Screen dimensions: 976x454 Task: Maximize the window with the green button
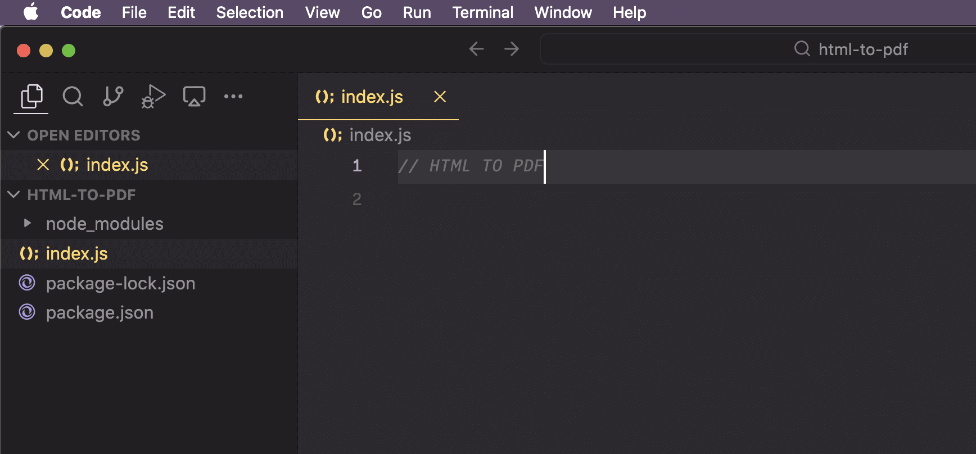point(69,51)
